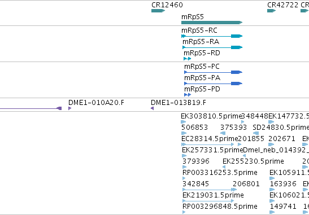Click the RP003296848.5prime label

220,207
